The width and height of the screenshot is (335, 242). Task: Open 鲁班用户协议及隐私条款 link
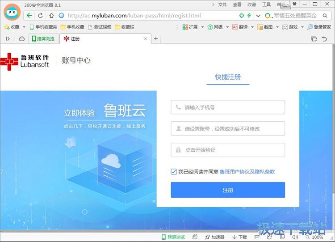[247, 172]
